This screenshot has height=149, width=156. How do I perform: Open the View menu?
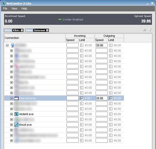click(x=14, y=9)
